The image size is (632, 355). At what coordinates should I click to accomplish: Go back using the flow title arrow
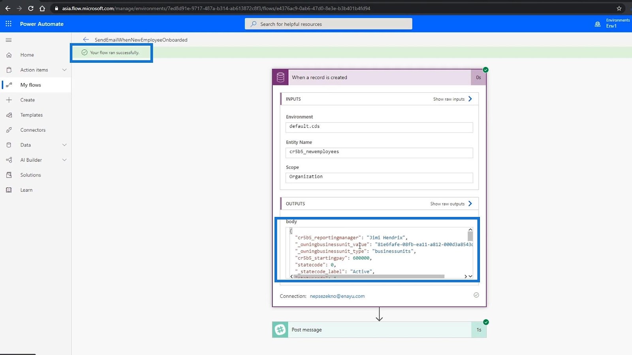click(x=86, y=39)
